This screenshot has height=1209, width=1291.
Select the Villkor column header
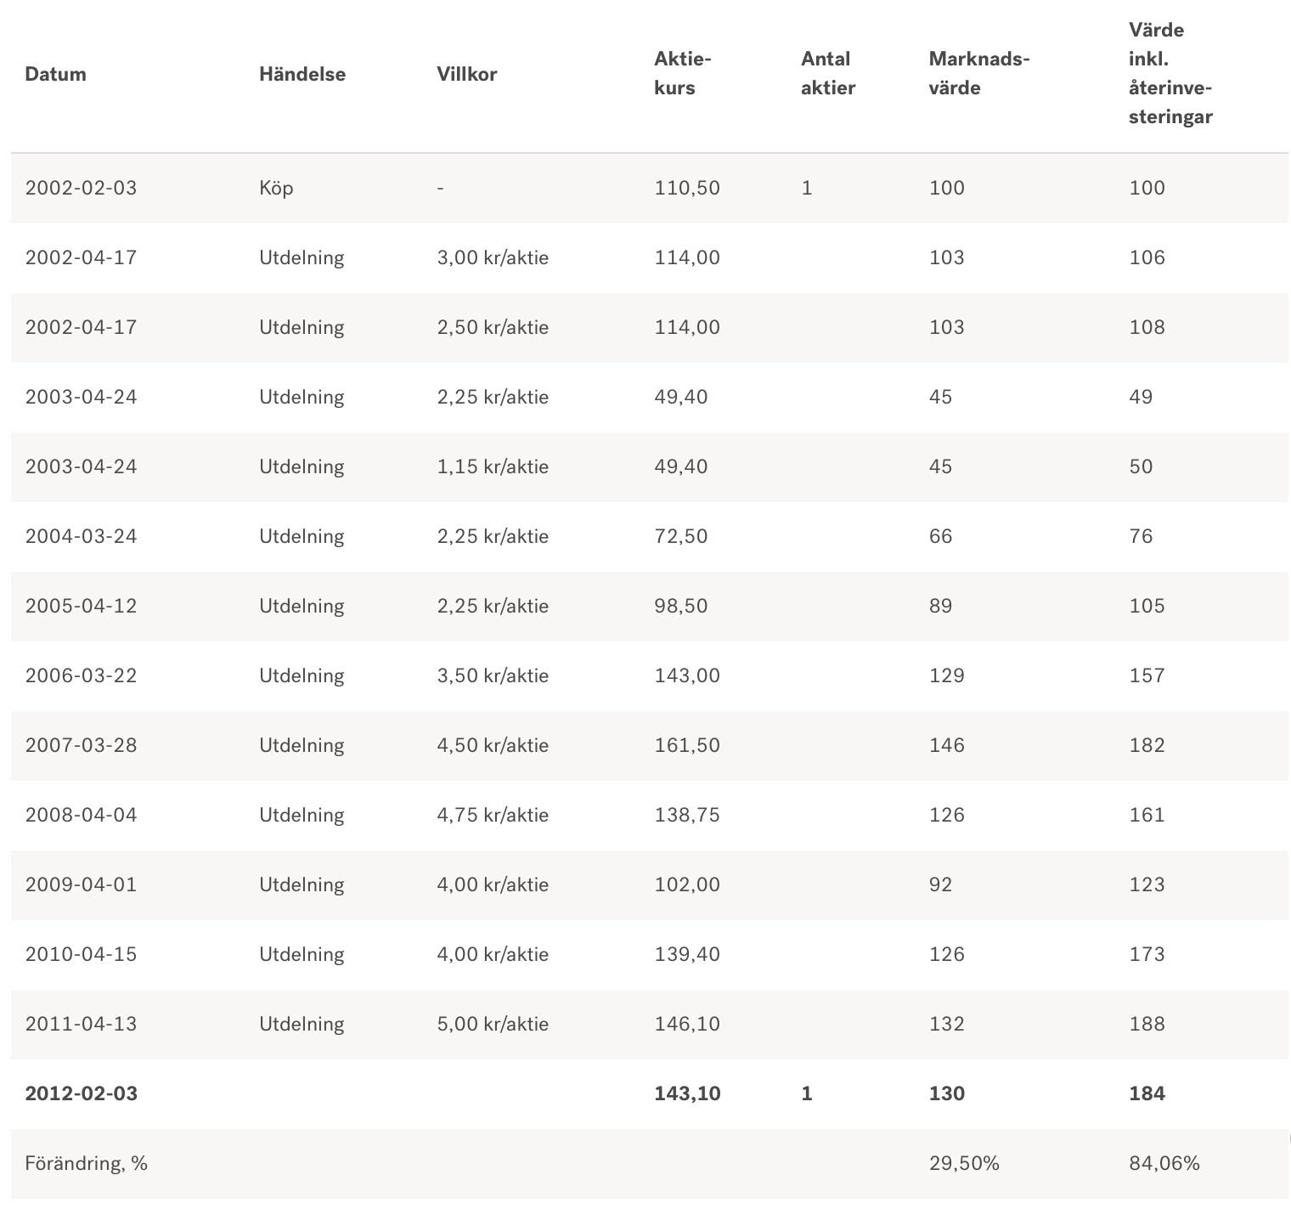466,74
